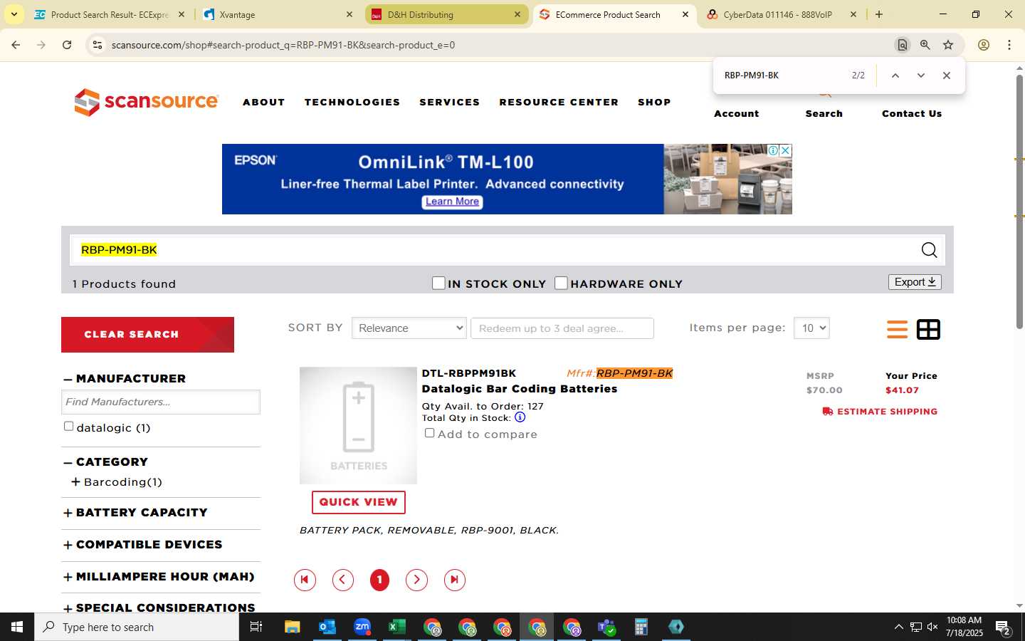Image resolution: width=1025 pixels, height=641 pixels.
Task: Toggle IN STOCK ONLY checkbox
Action: (438, 283)
